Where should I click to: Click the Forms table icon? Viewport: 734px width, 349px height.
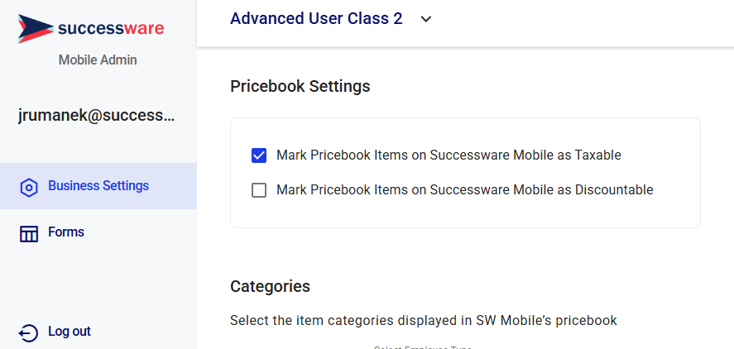(29, 233)
